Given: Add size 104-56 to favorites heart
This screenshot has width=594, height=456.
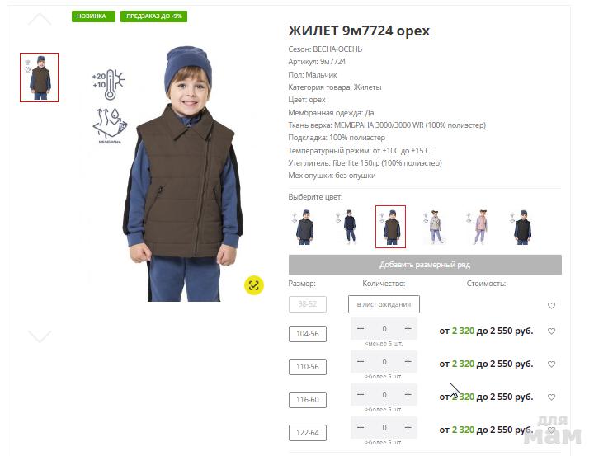Looking at the screenshot, I should (551, 331).
